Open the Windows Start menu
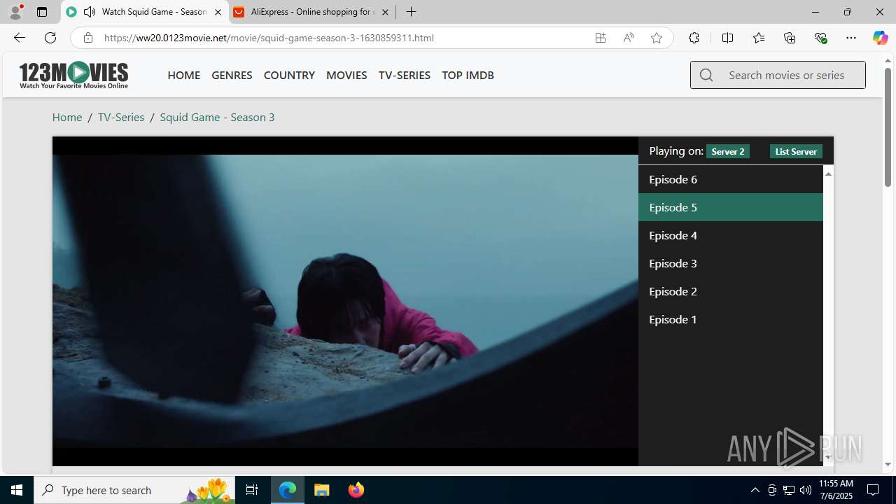The width and height of the screenshot is (896, 504). coord(17,490)
